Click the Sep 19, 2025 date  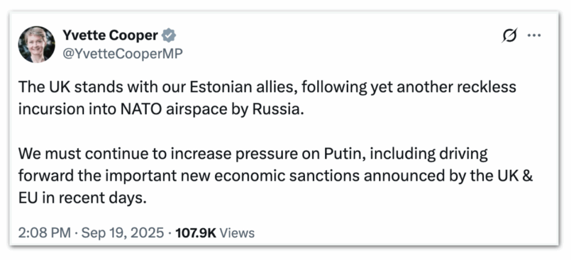click(x=123, y=232)
